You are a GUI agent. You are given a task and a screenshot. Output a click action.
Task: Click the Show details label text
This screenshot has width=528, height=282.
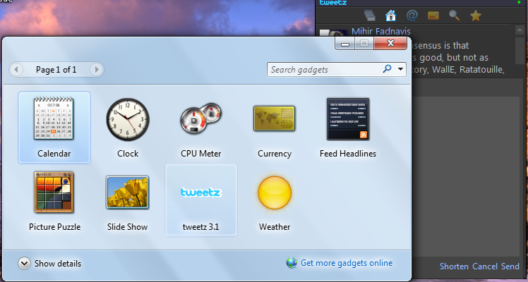pos(58,264)
